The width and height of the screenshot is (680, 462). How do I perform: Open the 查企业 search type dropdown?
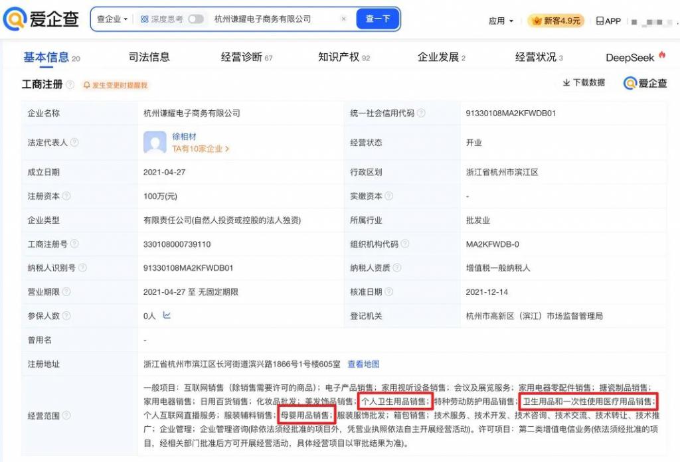(112, 19)
